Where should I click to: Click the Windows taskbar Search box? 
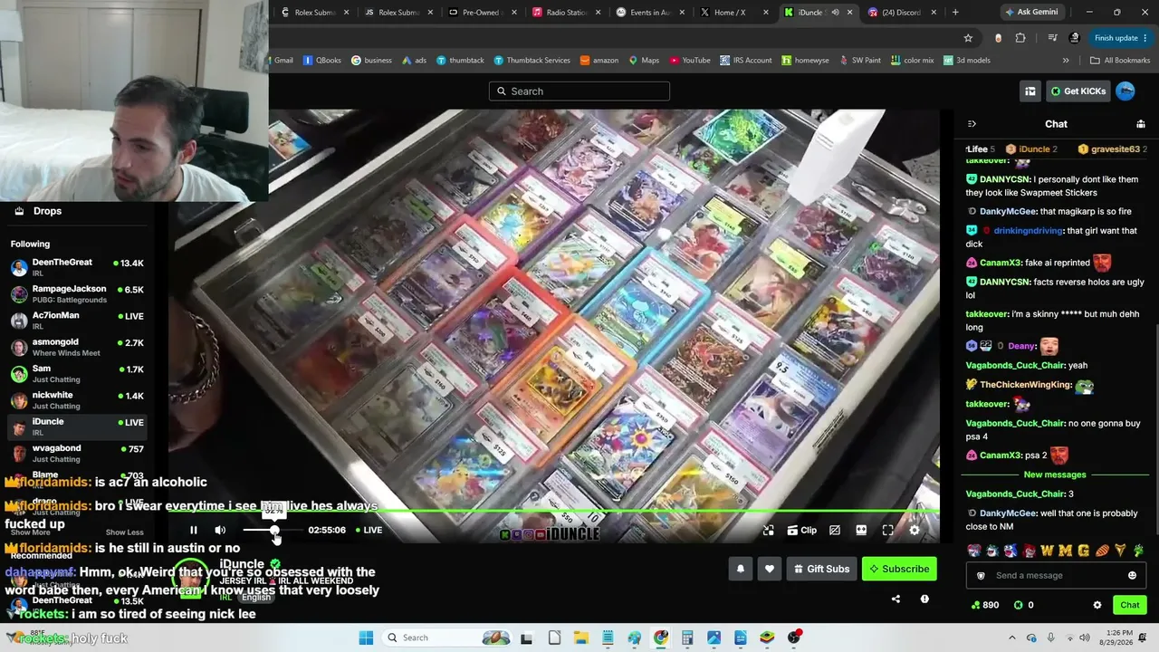tap(447, 638)
